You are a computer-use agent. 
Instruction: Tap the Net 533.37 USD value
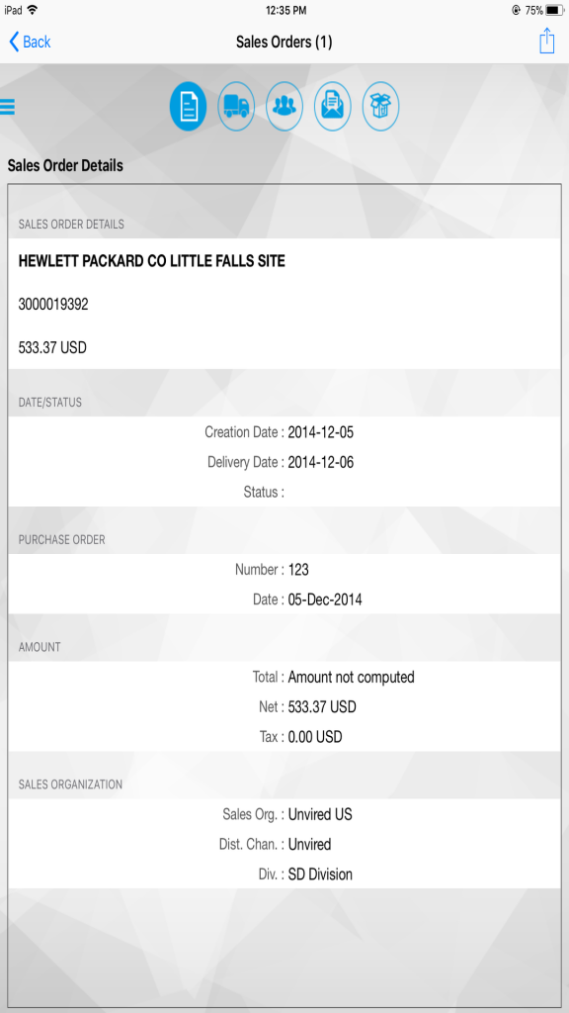pos(322,707)
